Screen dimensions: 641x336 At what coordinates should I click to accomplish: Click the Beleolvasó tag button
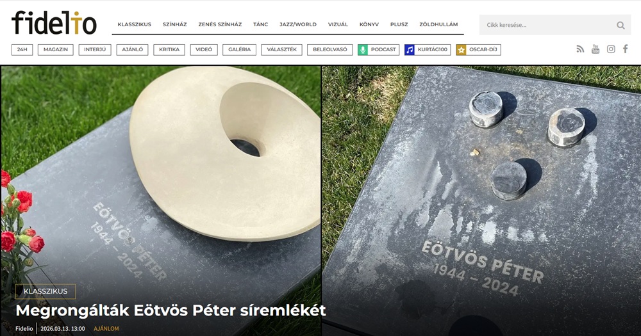[x=330, y=50]
